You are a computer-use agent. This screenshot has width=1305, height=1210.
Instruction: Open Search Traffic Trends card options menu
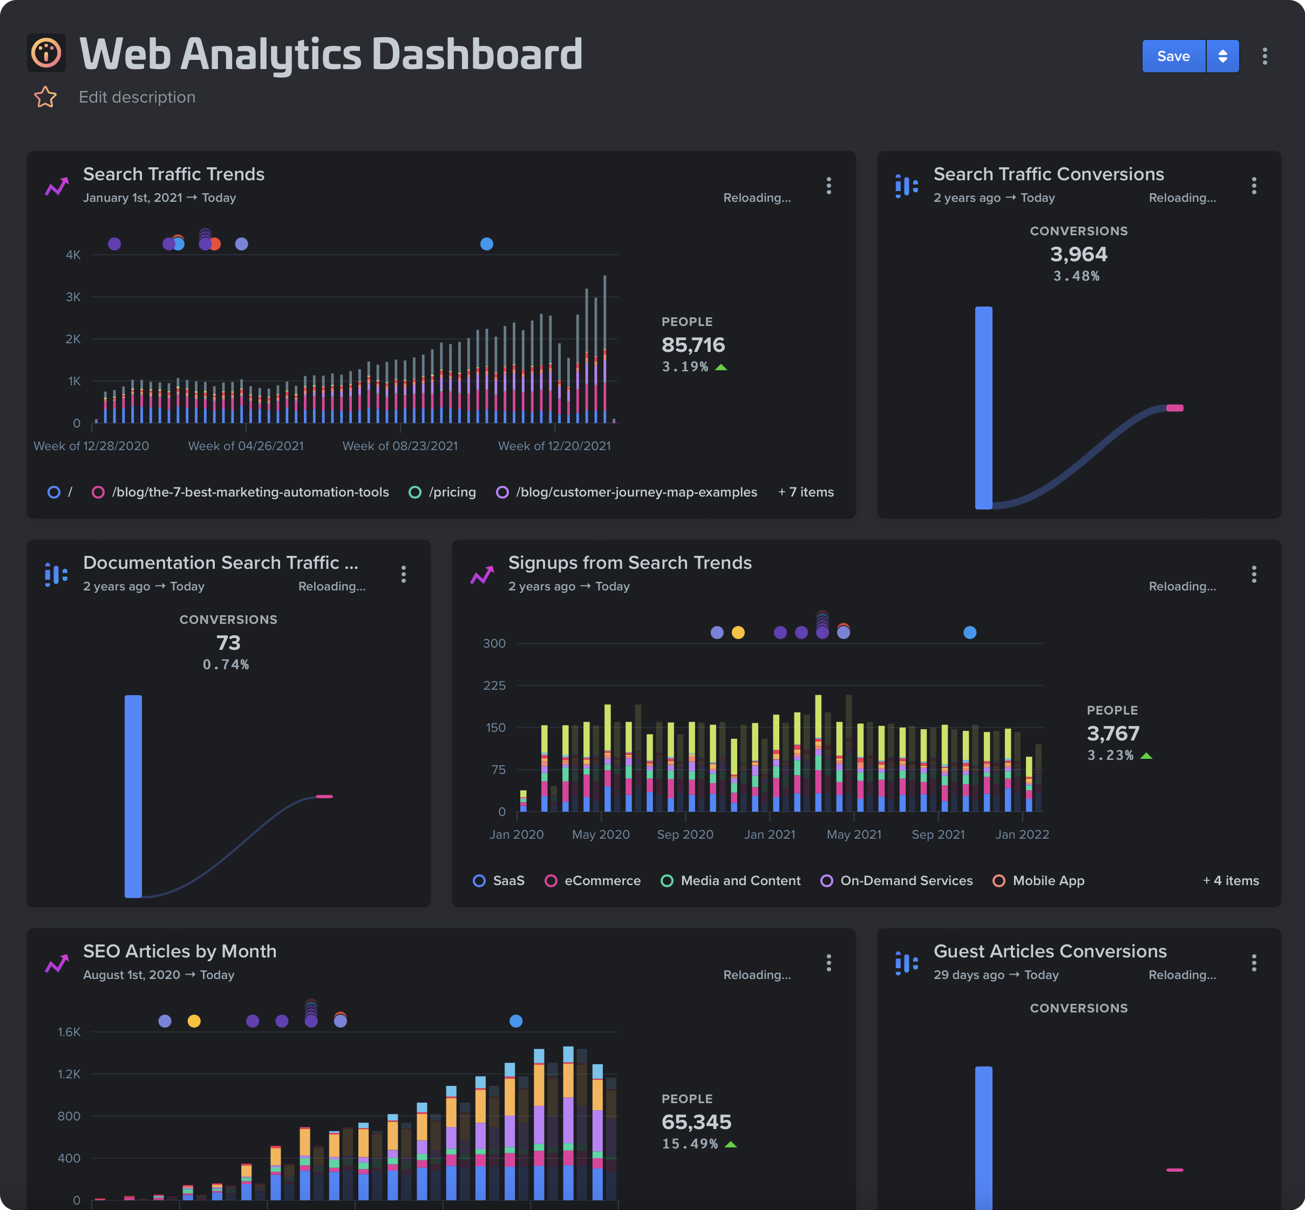(828, 186)
